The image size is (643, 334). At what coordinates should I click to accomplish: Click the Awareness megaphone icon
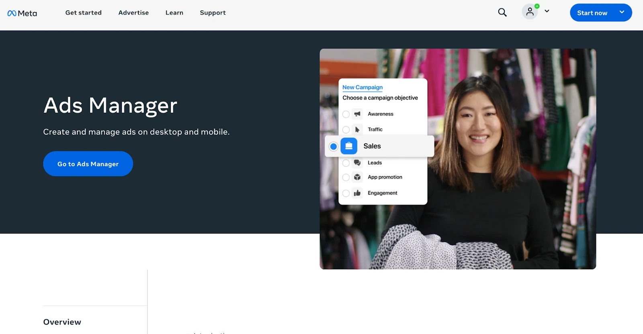(x=357, y=114)
